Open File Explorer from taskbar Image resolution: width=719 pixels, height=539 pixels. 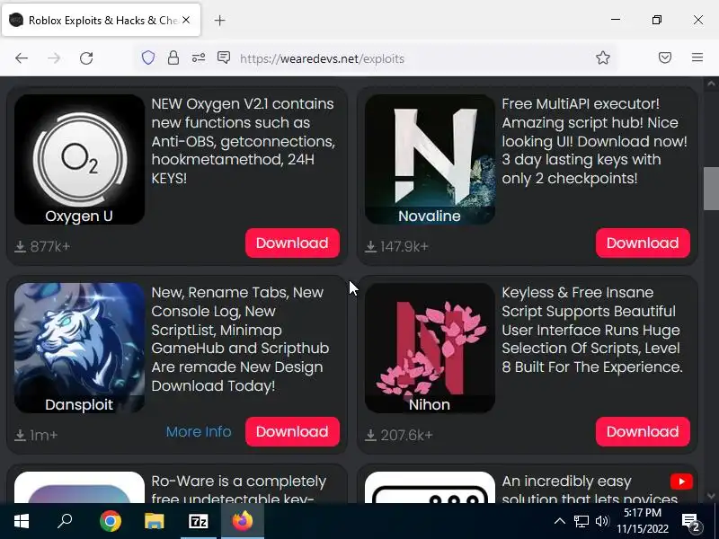pos(155,521)
